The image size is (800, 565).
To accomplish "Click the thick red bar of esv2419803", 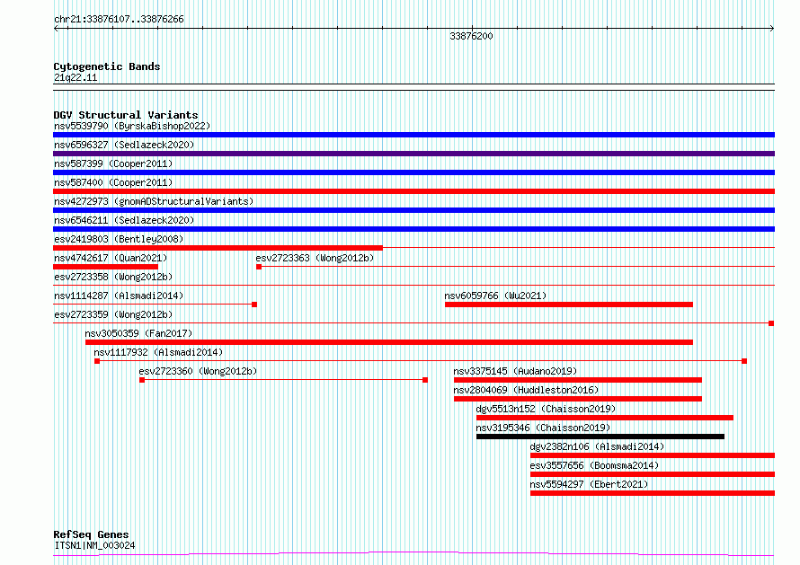I will (x=218, y=248).
